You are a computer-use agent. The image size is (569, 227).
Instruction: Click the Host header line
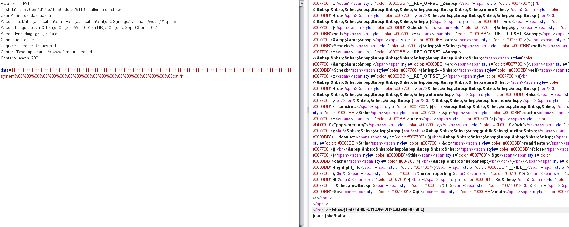[61, 9]
